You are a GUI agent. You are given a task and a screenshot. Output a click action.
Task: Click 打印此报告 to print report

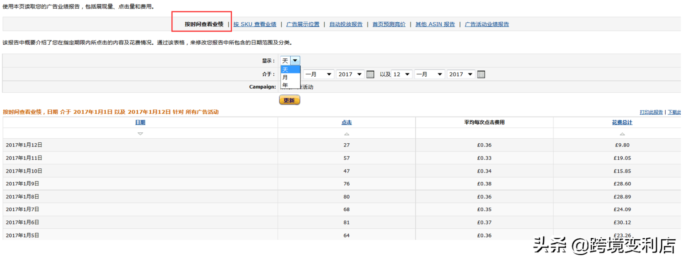tap(651, 112)
